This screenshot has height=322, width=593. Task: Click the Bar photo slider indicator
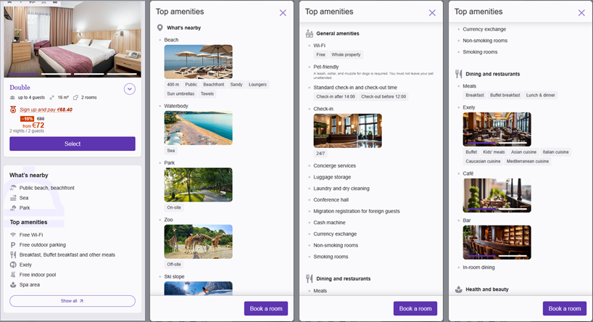[x=497, y=256]
